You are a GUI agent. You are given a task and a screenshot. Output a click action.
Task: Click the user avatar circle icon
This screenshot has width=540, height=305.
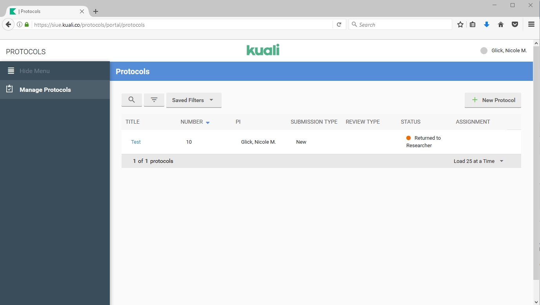[484, 51]
